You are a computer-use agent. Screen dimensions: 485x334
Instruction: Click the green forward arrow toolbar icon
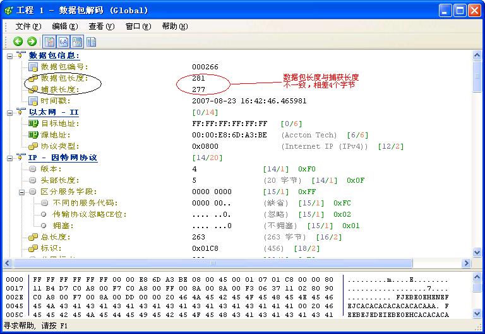click(32, 42)
